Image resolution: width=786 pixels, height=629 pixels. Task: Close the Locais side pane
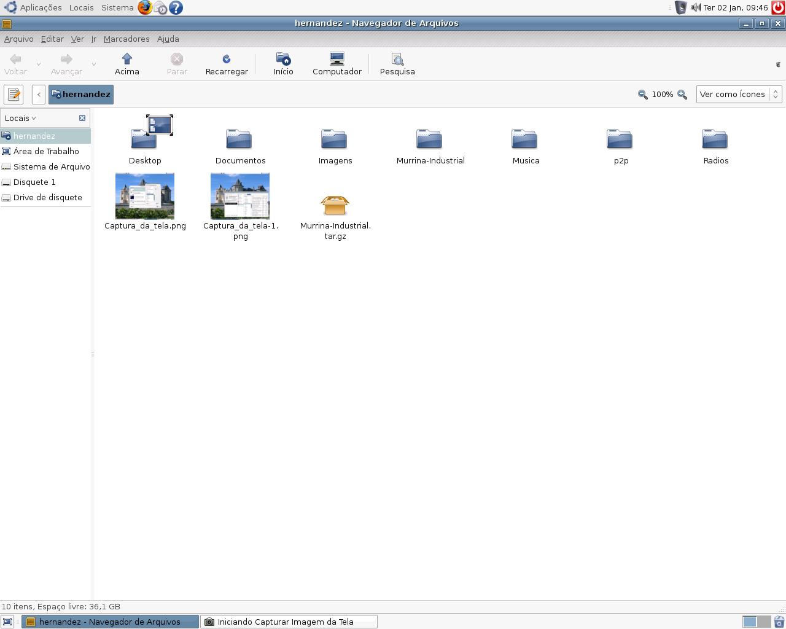pyautogui.click(x=82, y=118)
